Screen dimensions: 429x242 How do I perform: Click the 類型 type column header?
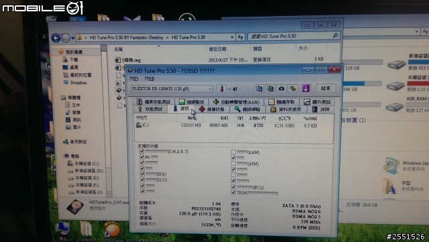(257, 49)
